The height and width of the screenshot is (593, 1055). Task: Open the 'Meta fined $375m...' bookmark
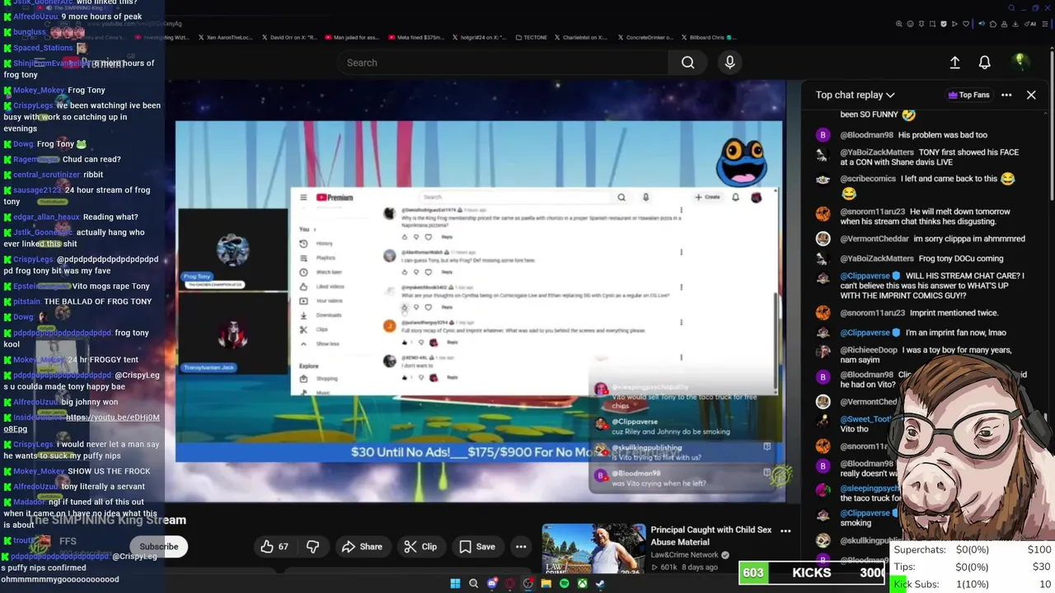pyautogui.click(x=415, y=37)
